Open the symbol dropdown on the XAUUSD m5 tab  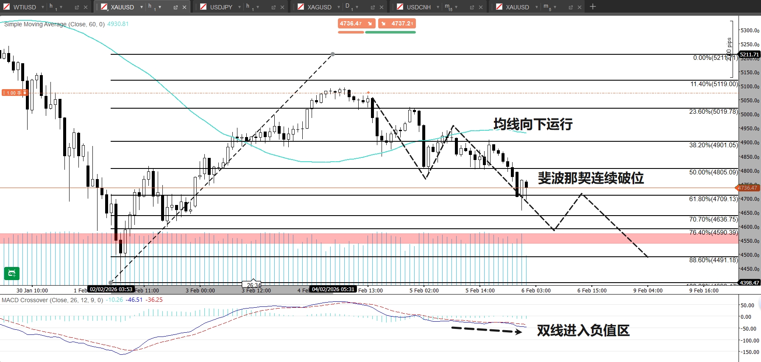tap(537, 7)
